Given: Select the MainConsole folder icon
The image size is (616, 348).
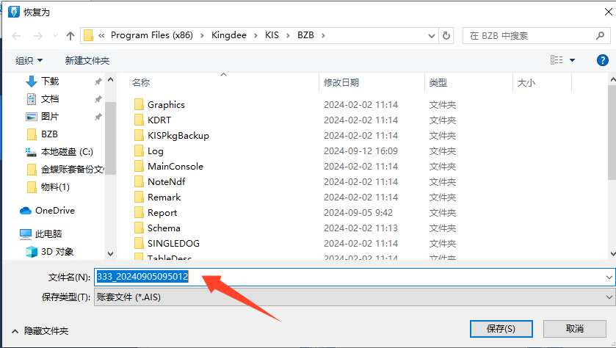Looking at the screenshot, I should tap(139, 166).
